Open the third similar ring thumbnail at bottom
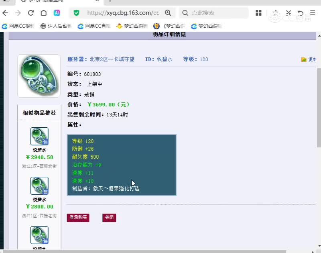Viewport: 321px width, 253px height. click(39, 235)
